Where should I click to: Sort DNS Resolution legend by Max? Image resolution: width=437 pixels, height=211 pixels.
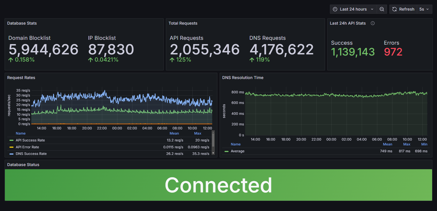[x=407, y=144]
